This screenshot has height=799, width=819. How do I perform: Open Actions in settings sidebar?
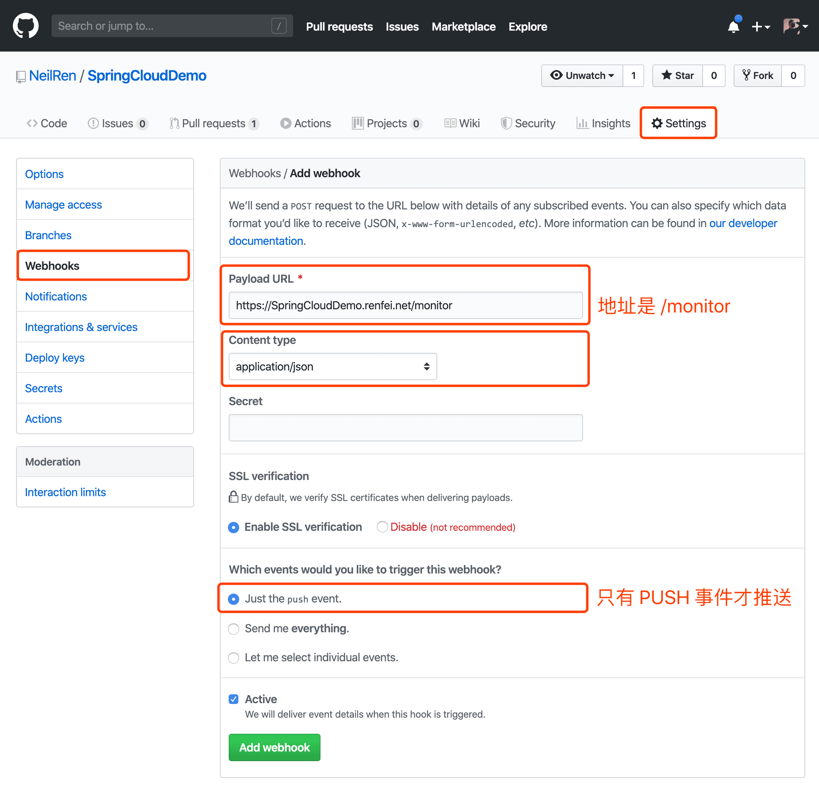[x=105, y=419]
